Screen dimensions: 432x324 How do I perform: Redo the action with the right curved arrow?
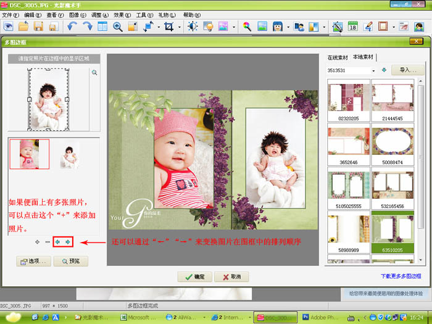coord(88,27)
